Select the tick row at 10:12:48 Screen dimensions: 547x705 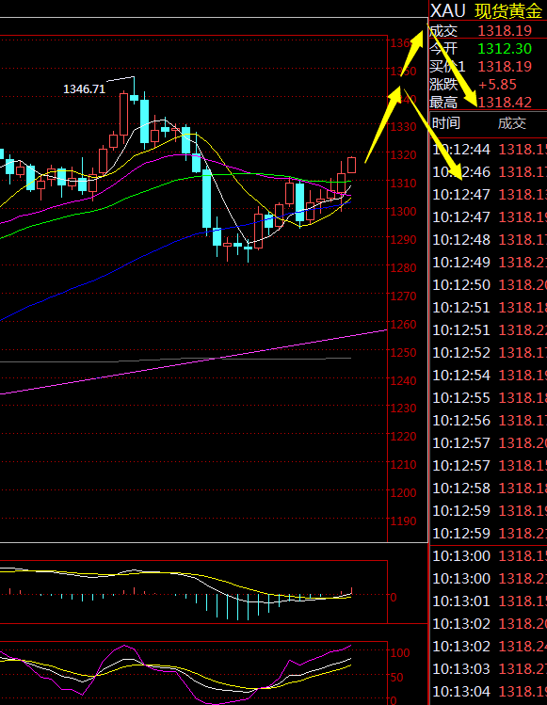[x=489, y=239]
